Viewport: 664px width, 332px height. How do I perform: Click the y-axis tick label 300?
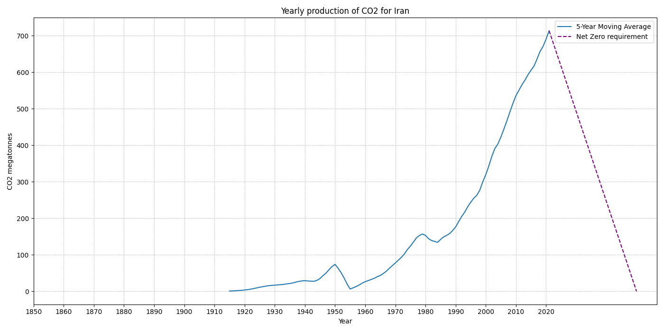(23, 182)
